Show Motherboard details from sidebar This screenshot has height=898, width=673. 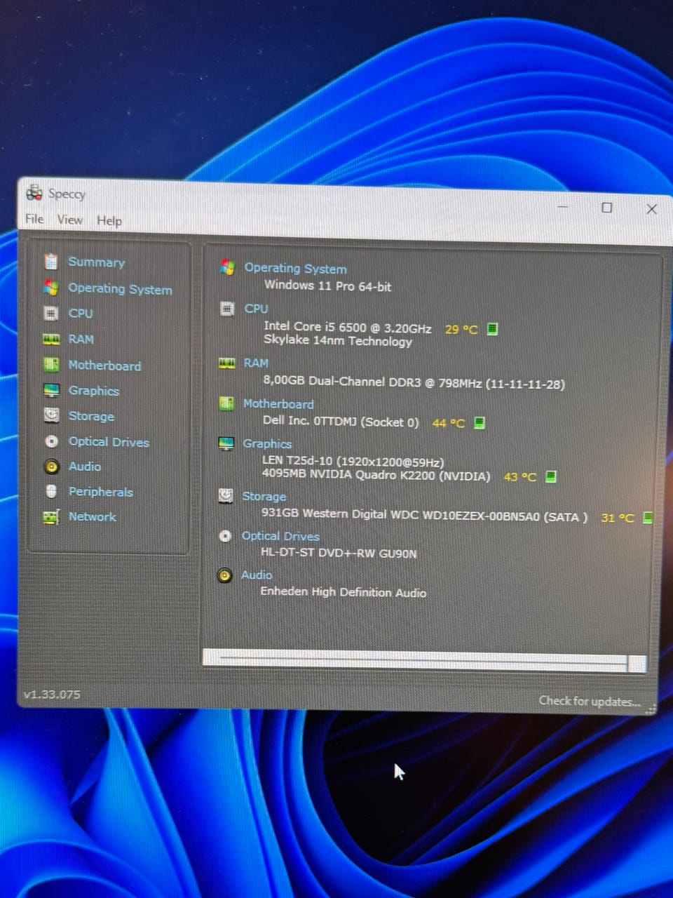click(104, 366)
